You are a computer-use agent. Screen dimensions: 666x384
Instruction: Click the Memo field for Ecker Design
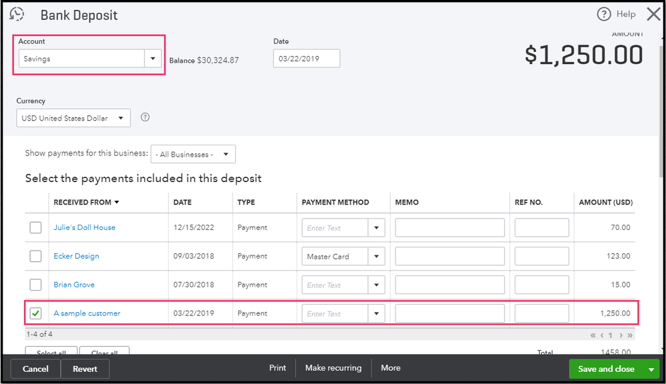point(450,257)
